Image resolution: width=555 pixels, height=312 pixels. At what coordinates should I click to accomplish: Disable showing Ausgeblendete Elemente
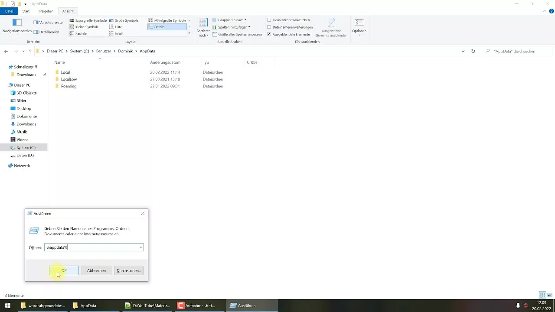click(269, 34)
